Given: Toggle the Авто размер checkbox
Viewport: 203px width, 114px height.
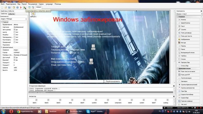Looking at the screenshot, I should point(15,29).
